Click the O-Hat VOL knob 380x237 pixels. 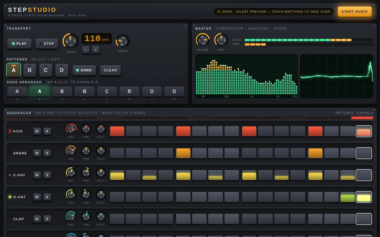tap(71, 194)
